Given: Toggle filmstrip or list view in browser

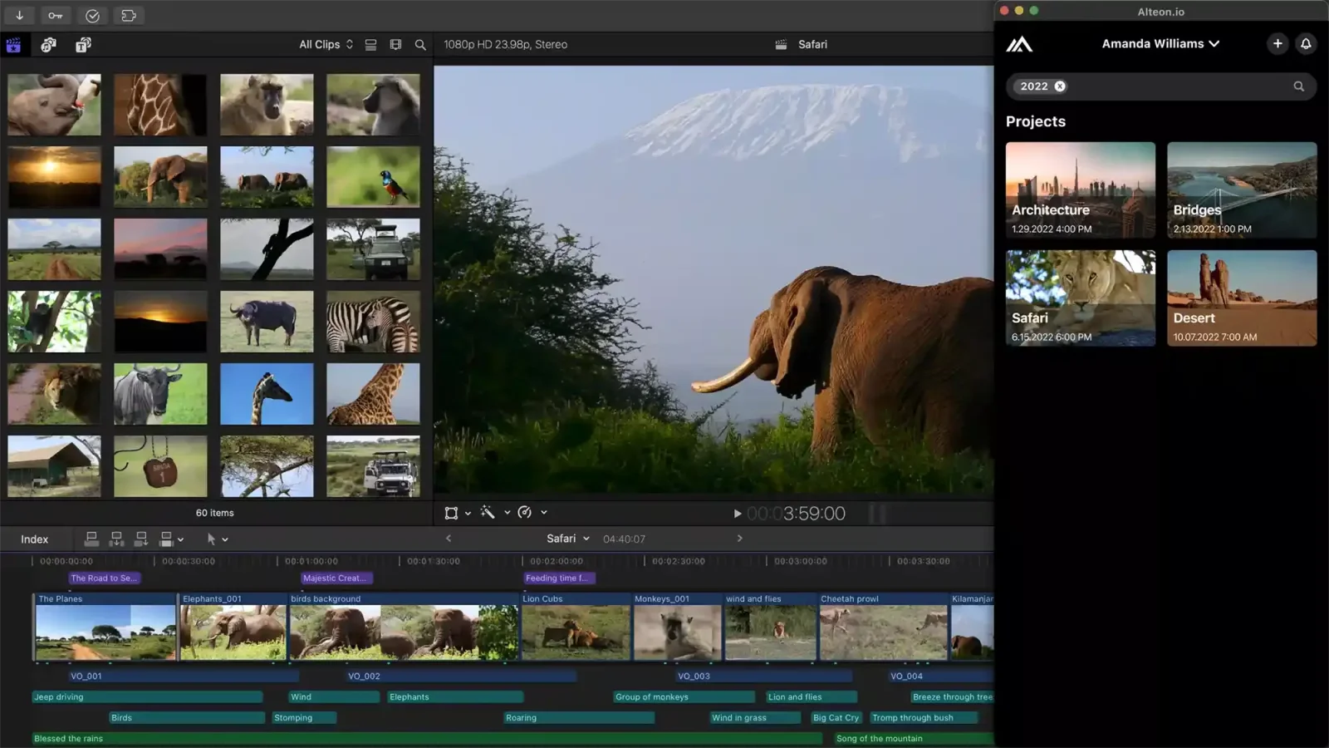Looking at the screenshot, I should pos(371,45).
